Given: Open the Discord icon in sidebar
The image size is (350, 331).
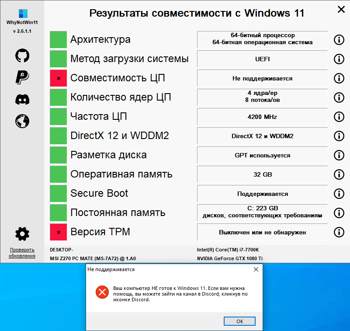Looking at the screenshot, I should click(x=22, y=99).
